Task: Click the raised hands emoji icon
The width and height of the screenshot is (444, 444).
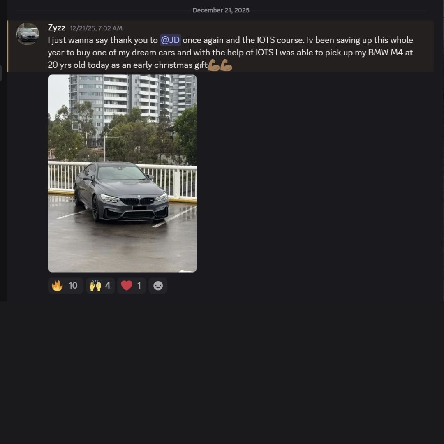Action: pos(95,285)
